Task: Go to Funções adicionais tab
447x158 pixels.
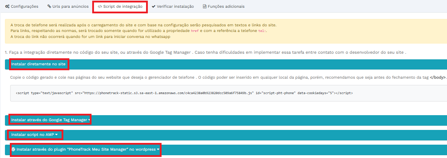Action: pyautogui.click(x=223, y=6)
